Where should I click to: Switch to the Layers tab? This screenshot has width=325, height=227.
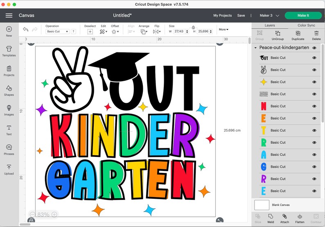coord(270,25)
